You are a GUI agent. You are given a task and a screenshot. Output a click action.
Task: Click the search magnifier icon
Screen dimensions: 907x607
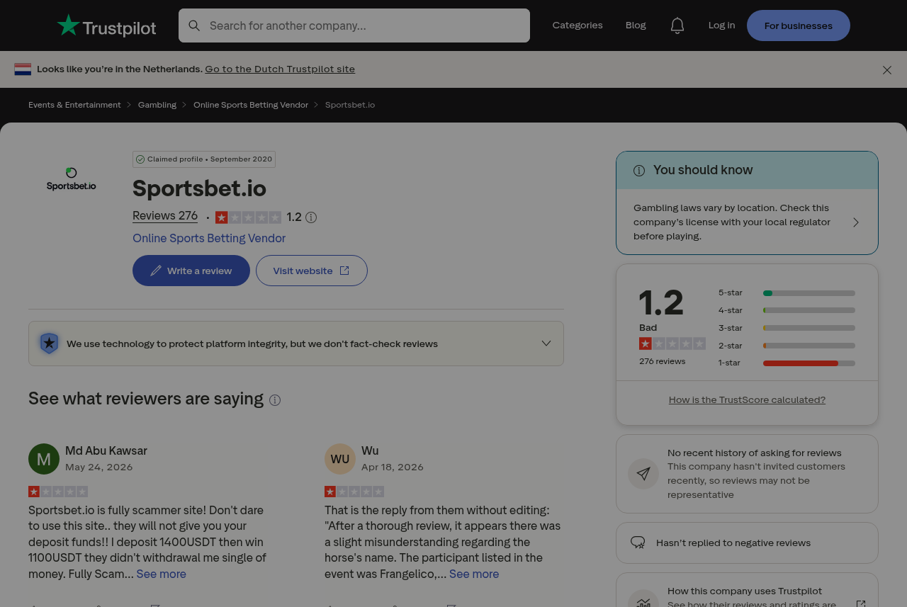point(194,25)
